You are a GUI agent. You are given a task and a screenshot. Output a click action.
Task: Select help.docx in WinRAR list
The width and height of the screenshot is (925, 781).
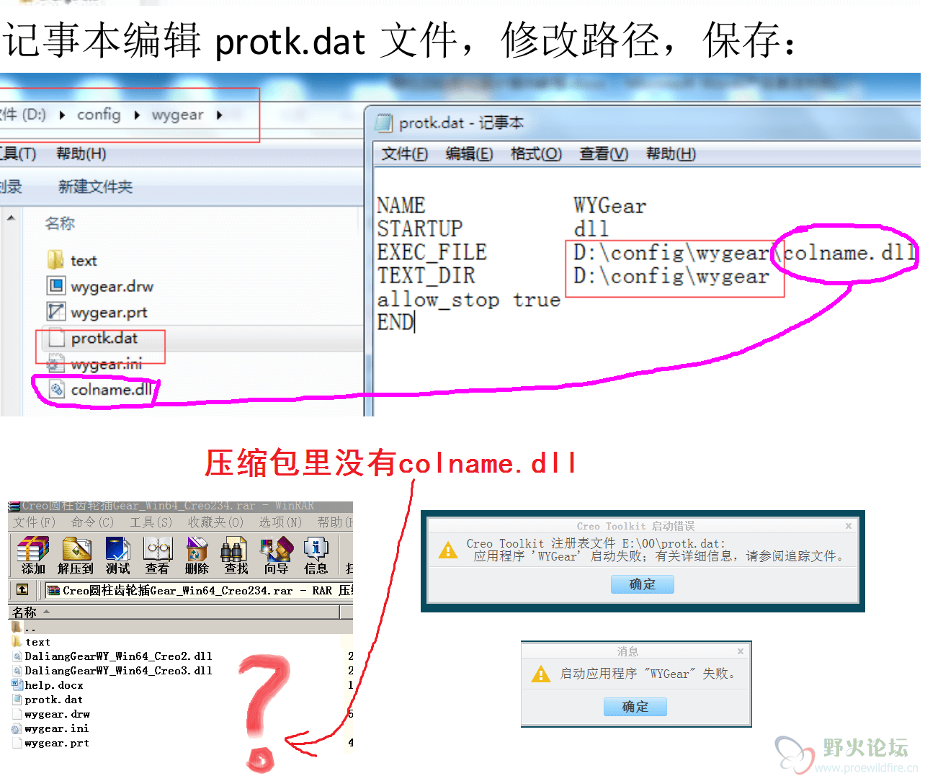pyautogui.click(x=48, y=685)
